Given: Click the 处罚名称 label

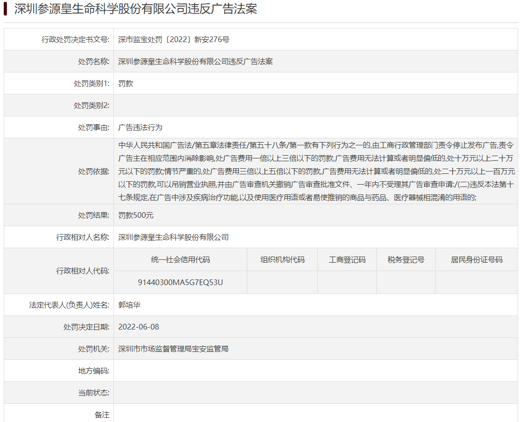Looking at the screenshot, I should click(93, 61).
